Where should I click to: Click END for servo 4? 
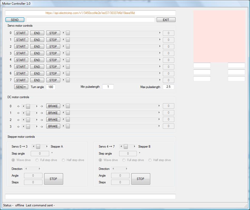(37, 60)
